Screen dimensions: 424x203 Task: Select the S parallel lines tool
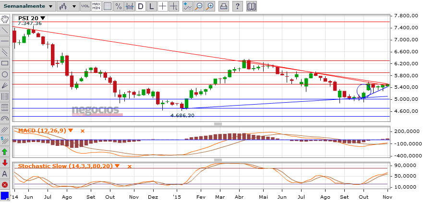pos(5,141)
